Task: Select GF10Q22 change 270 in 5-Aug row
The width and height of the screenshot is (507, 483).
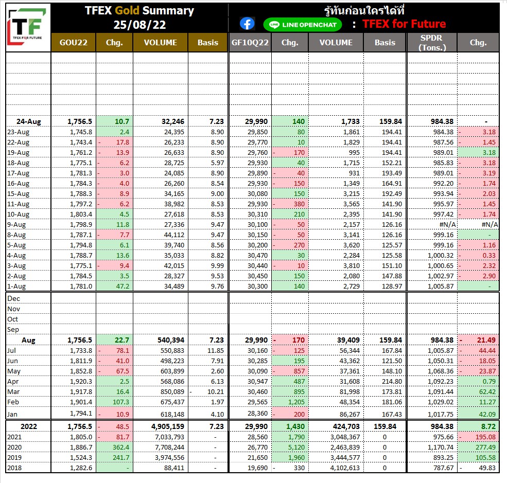Action: [x=299, y=245]
